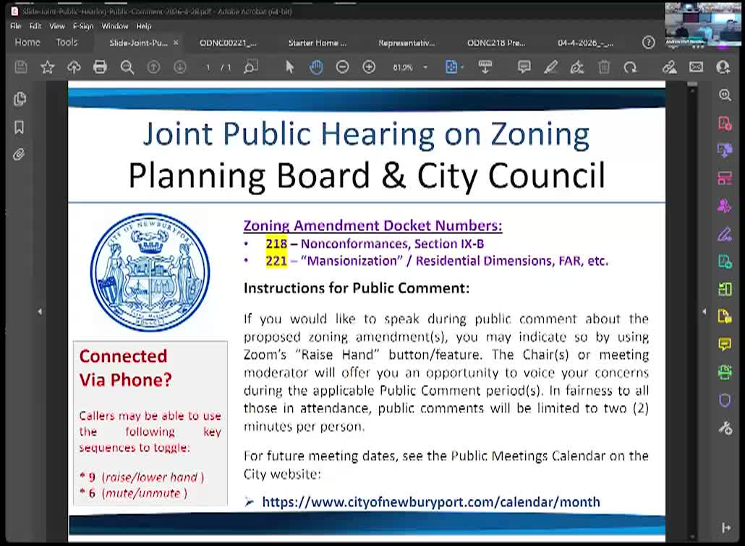Open the yellow Comment tool in right pane
This screenshot has height=546, width=745.
725,344
